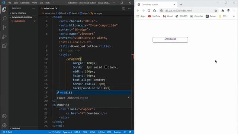Click Port: 5500 Live Server status
The width and height of the screenshot is (238, 134).
[x=105, y=132]
